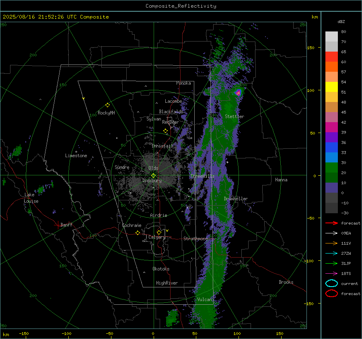Viewport: 362px width, 339px height.
Task: Click the dBZ legend header
Action: (341, 21)
